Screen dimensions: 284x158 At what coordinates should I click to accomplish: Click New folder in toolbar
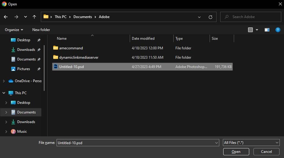(x=41, y=30)
